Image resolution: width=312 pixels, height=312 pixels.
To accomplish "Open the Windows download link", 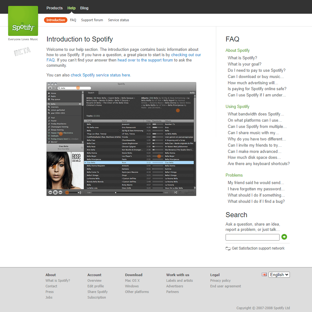I will tap(132, 286).
